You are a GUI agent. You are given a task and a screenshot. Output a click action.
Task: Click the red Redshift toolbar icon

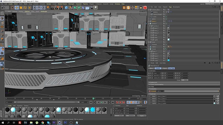coord(145,8)
